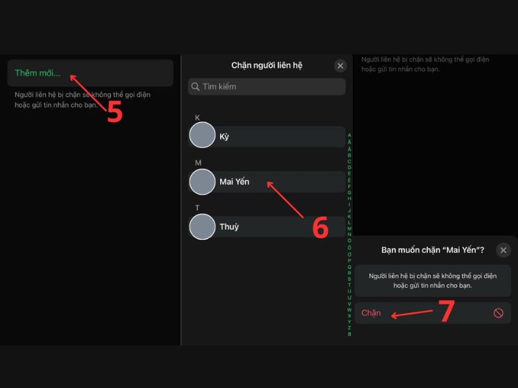This screenshot has height=388, width=518.
Task: Jump to letter Z in alphabet index
Action: (350, 328)
